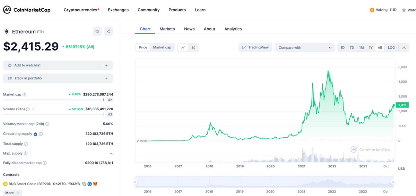416x196 pixels.
Task: Click the Ethereum coin logo icon
Action: [6, 31]
